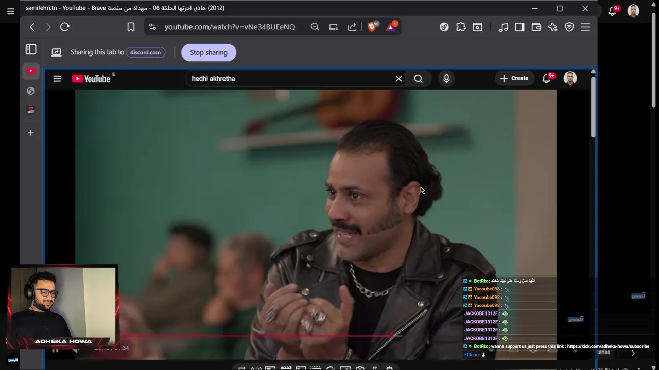Click the checkmark extension icon in toolbar
This screenshot has height=370, width=659.
pyautogui.click(x=444, y=27)
